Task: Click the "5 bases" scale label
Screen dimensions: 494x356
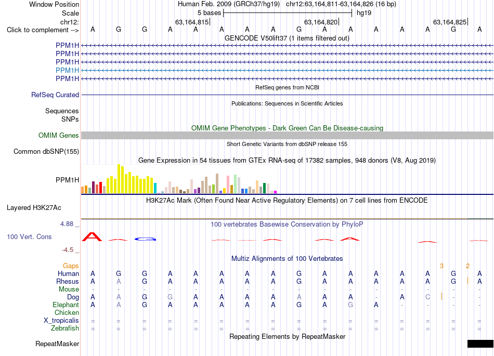Action: coord(209,13)
